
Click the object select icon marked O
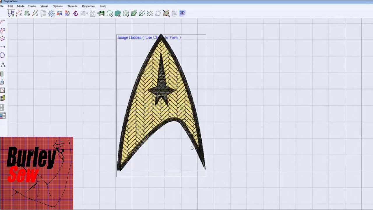click(x=11, y=13)
